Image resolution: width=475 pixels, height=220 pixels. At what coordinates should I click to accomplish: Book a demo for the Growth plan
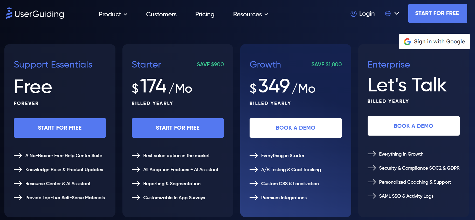296,128
